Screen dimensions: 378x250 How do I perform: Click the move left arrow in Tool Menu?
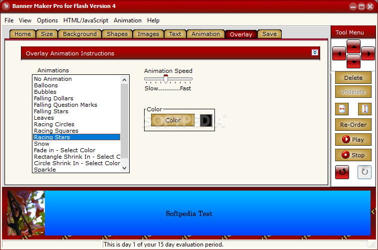[x=339, y=53]
